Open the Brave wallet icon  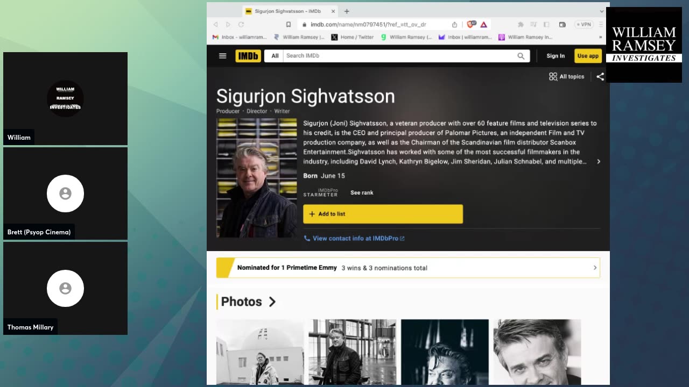coord(563,25)
